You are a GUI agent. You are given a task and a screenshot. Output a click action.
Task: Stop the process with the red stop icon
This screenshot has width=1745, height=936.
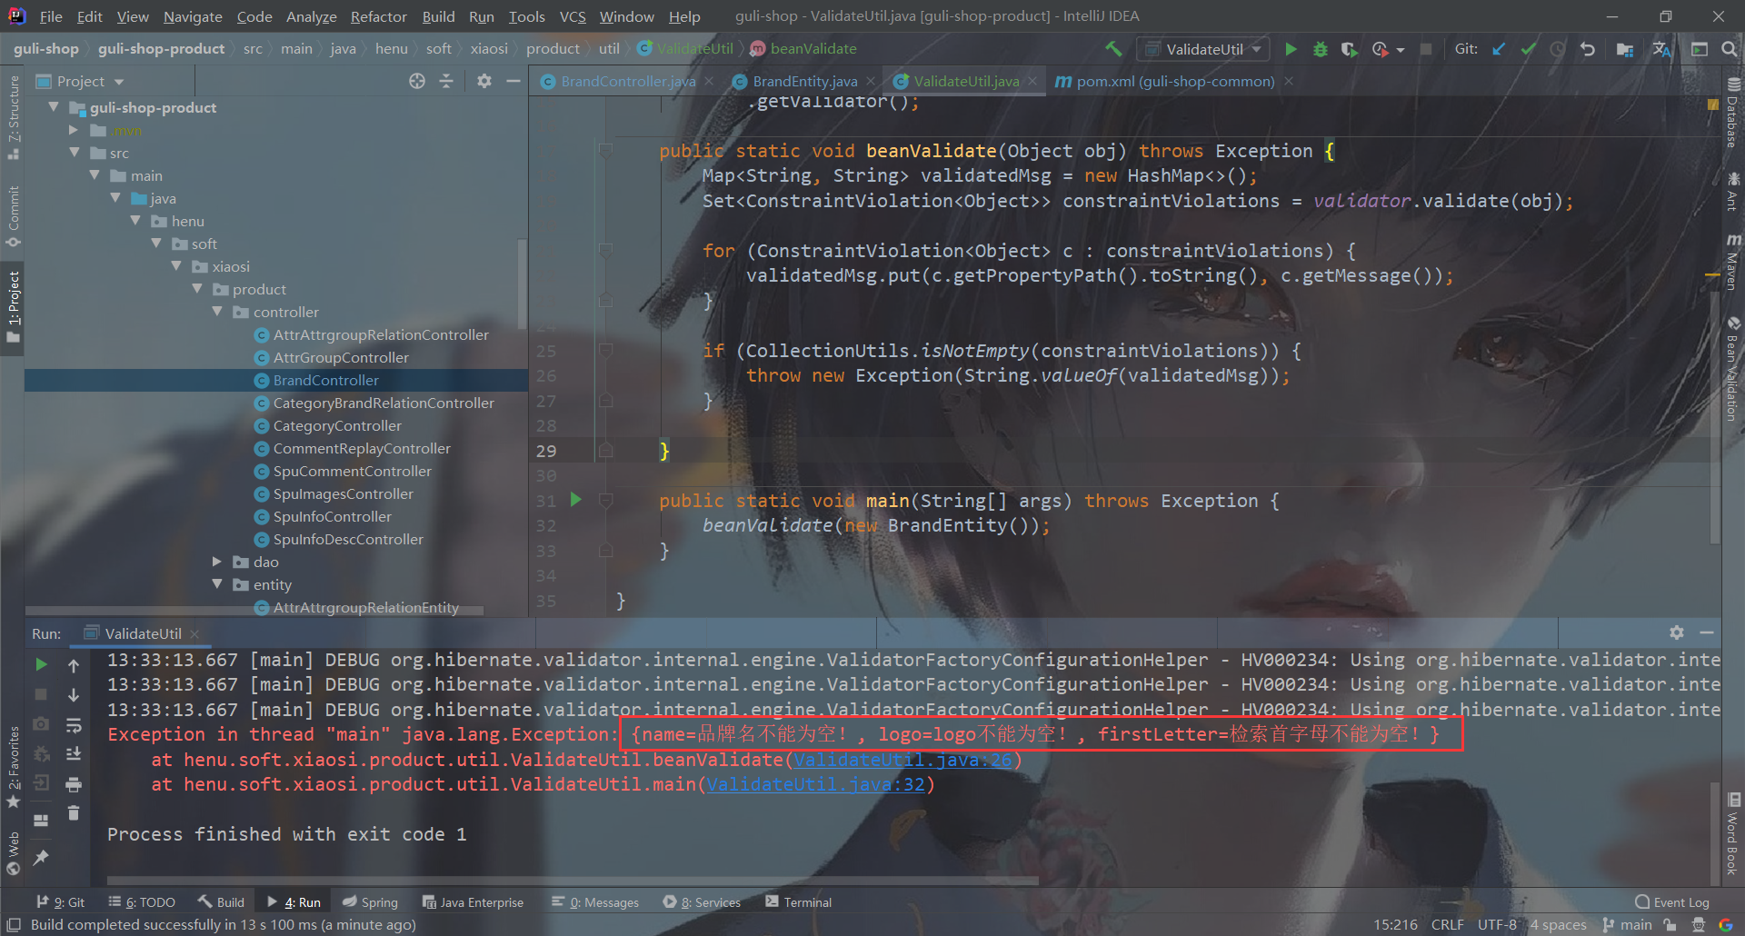40,694
